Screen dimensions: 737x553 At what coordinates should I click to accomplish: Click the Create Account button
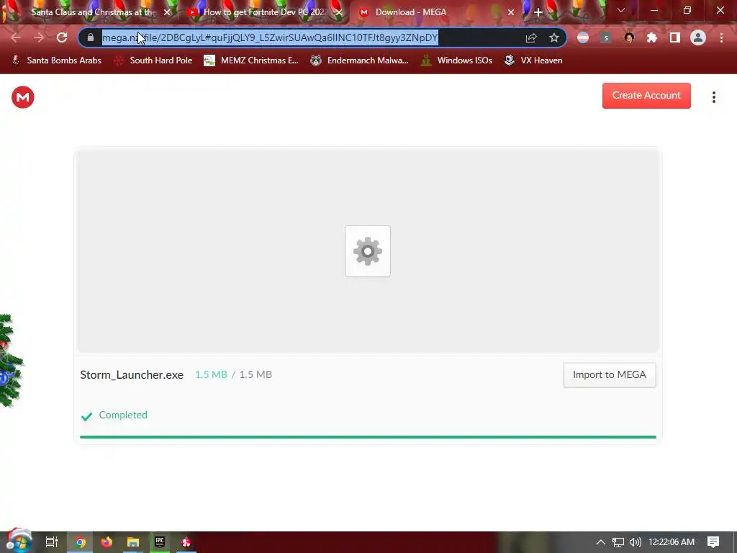[646, 96]
